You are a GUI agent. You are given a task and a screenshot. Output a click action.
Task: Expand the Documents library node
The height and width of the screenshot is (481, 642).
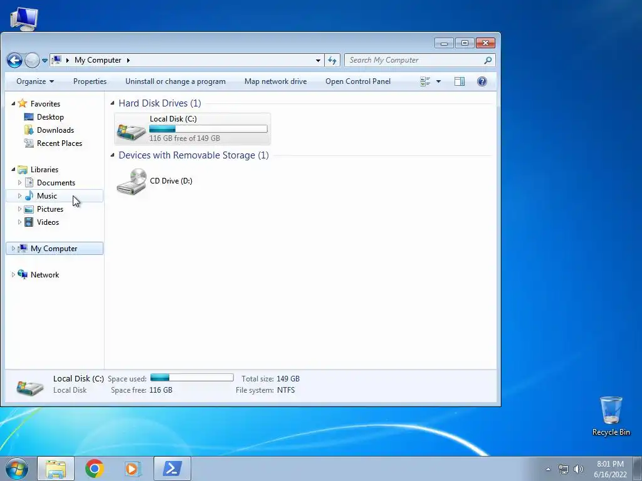click(x=19, y=182)
